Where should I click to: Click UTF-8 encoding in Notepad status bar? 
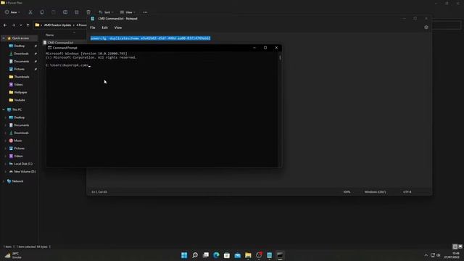click(407, 191)
